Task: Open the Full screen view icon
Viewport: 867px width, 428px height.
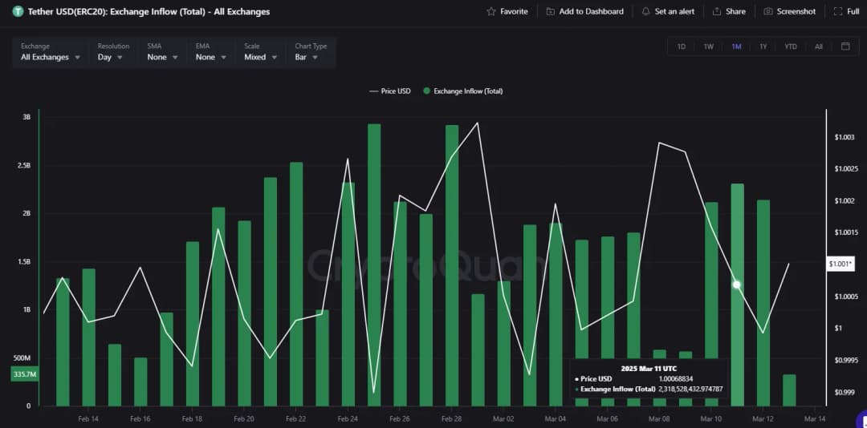Action: pyautogui.click(x=838, y=12)
